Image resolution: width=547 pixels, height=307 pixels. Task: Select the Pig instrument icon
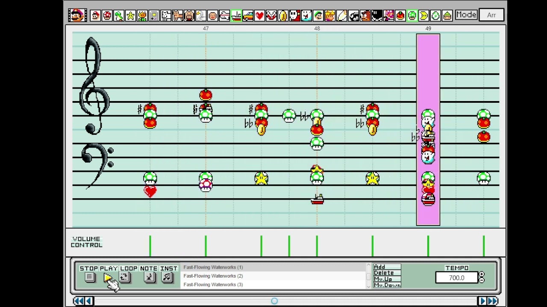click(x=189, y=16)
